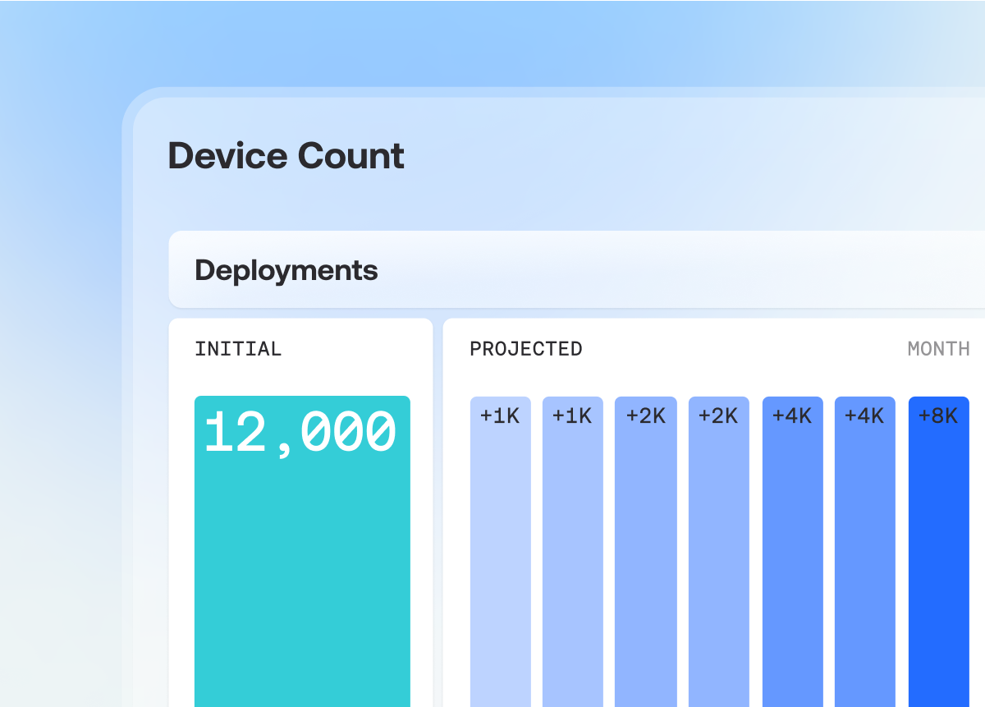Click the rightmost +4K text label

tap(864, 416)
